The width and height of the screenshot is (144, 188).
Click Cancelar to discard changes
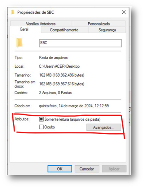click(x=87, y=169)
